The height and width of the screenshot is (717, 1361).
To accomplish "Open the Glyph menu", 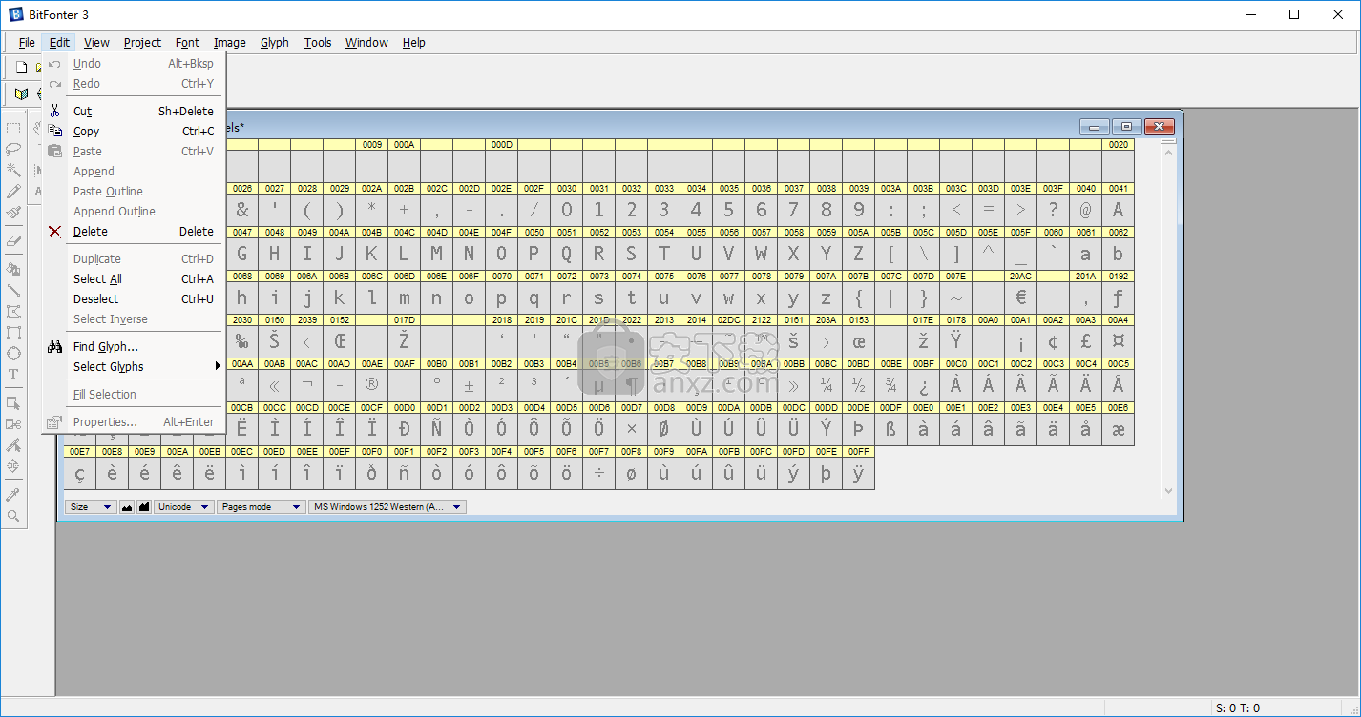I will (275, 42).
